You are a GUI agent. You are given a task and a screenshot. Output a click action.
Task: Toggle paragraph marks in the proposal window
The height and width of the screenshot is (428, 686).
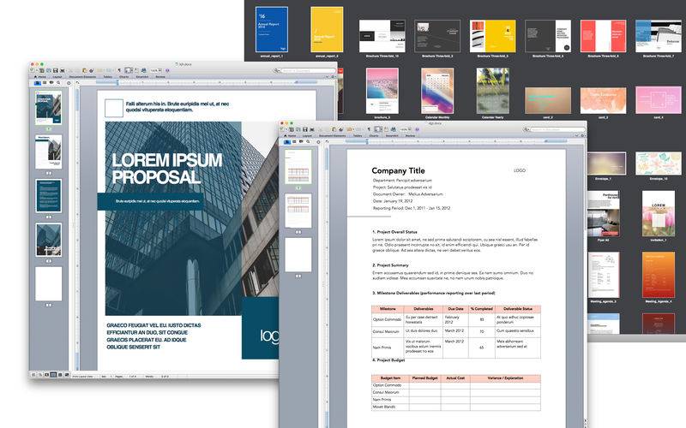(119, 71)
